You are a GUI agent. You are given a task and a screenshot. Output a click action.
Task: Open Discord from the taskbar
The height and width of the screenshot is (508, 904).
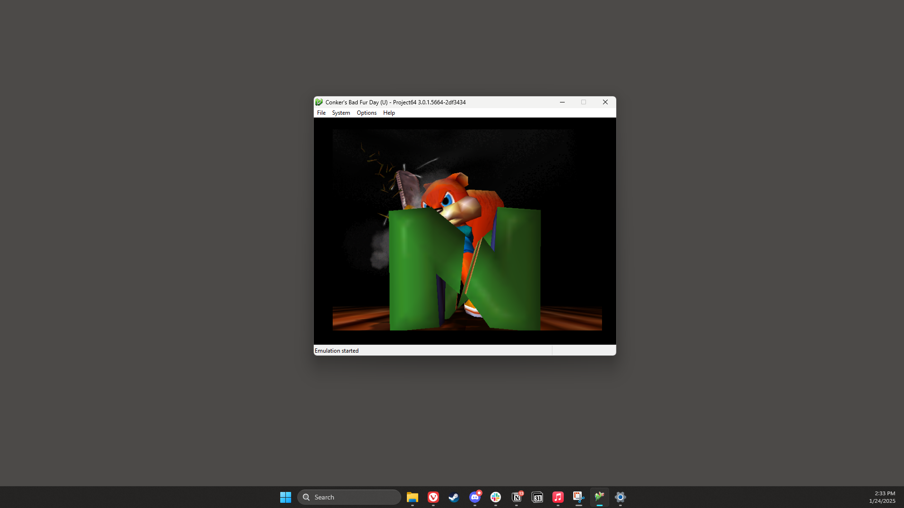[475, 497]
